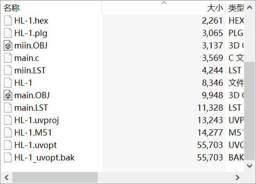Select the miin.OBJ 3D object icon

tap(8, 45)
